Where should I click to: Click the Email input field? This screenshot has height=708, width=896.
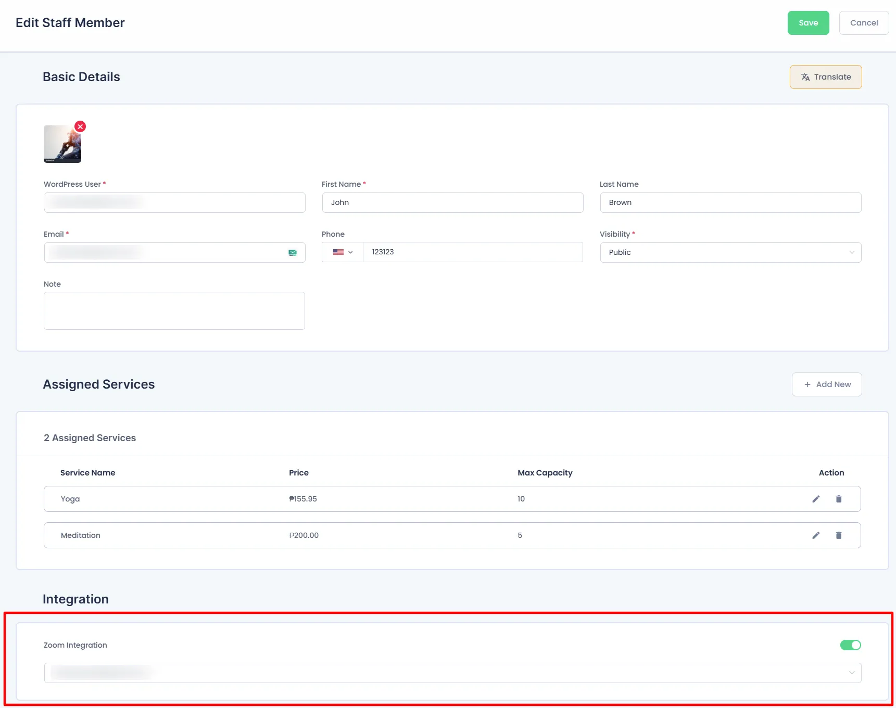coord(174,252)
